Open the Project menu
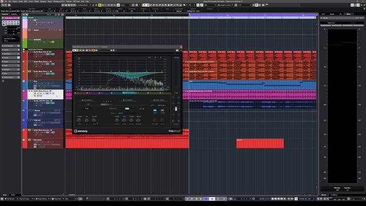Image resolution: width=366 pixels, height=206 pixels. 15,1
